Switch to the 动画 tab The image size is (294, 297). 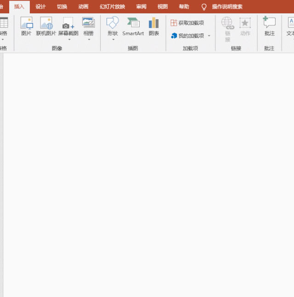pos(83,7)
